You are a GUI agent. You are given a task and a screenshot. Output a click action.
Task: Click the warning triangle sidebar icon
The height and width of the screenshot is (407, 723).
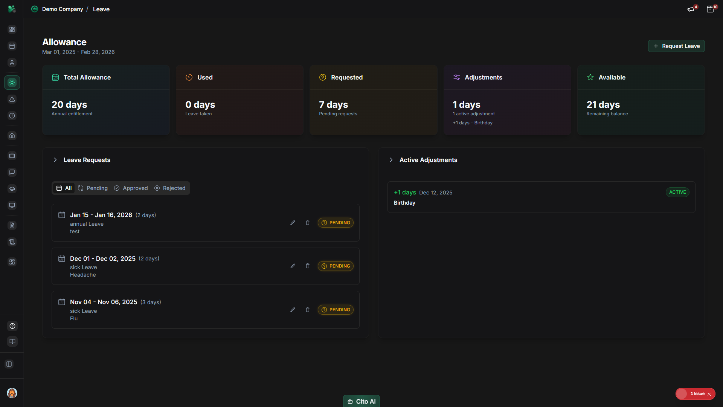tap(12, 99)
